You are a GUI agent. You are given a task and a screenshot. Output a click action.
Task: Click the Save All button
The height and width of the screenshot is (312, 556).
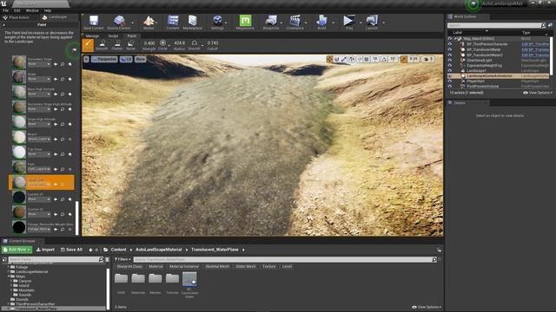click(71, 250)
